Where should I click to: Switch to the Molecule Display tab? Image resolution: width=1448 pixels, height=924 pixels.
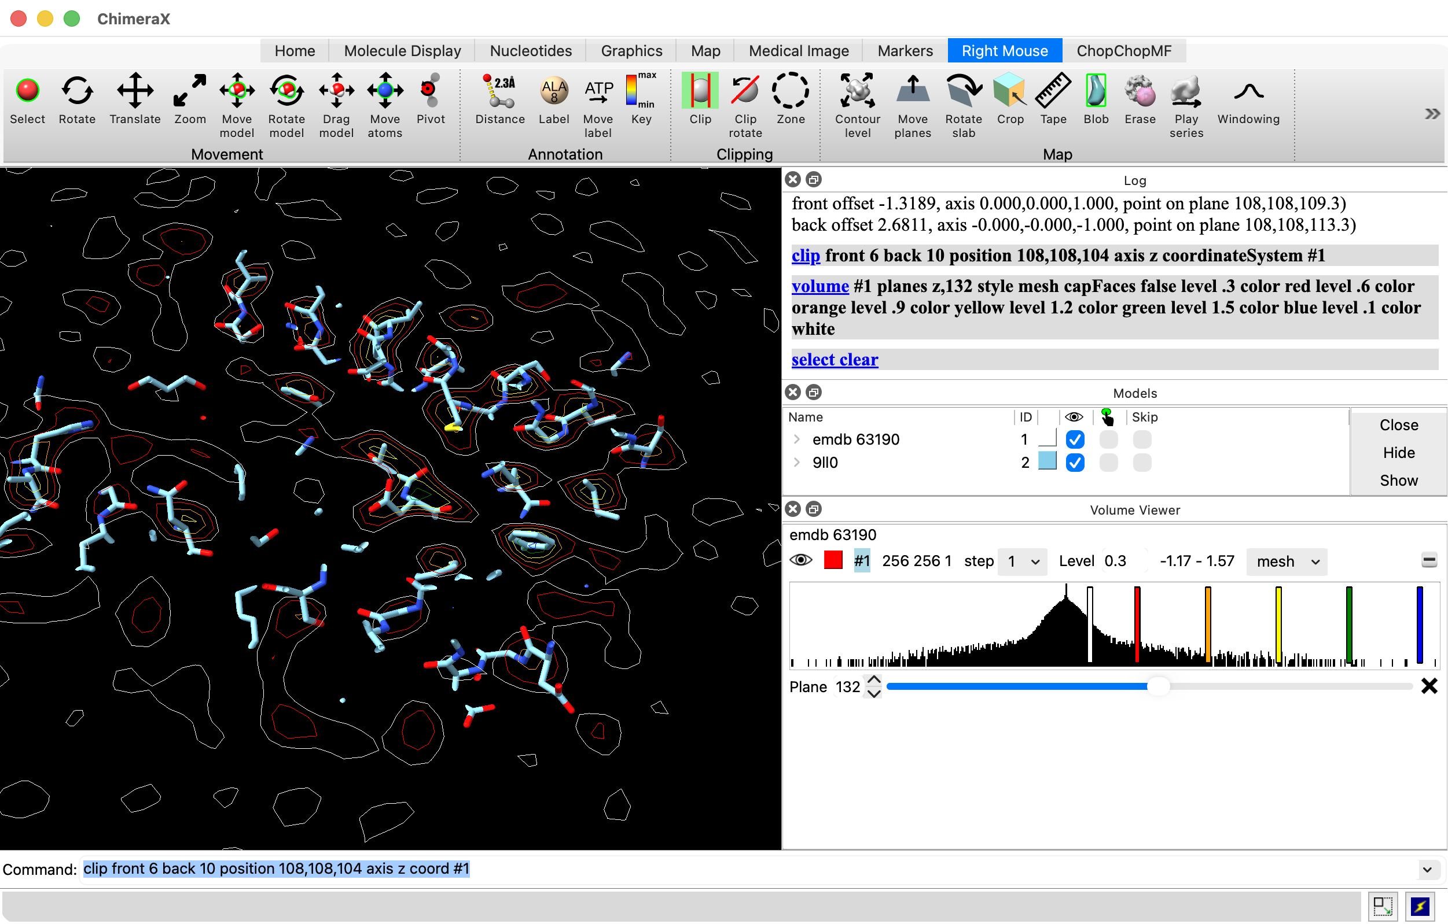pyautogui.click(x=402, y=51)
